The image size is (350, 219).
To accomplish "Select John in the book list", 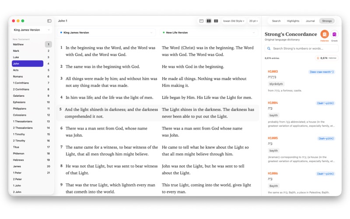I will 28,64.
